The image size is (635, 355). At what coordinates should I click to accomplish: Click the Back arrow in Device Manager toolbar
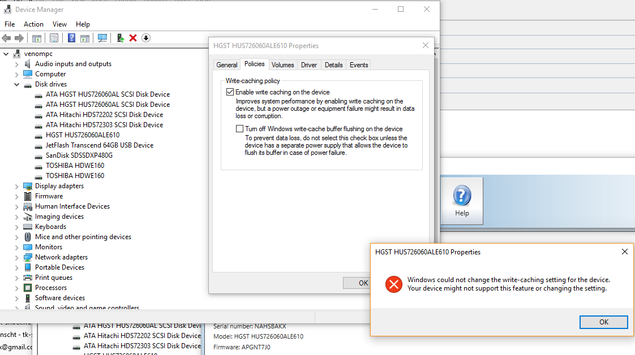tap(6, 38)
